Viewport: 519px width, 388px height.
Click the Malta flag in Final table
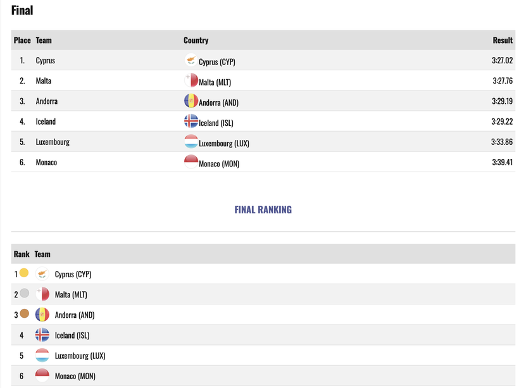[x=191, y=80]
